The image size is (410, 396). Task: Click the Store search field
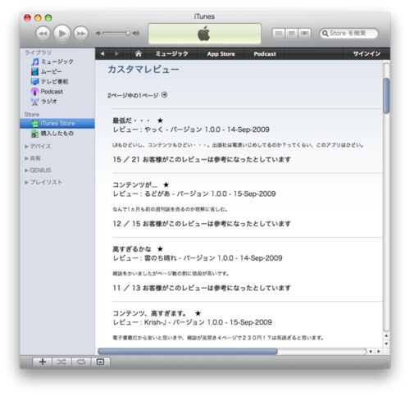pos(349,34)
